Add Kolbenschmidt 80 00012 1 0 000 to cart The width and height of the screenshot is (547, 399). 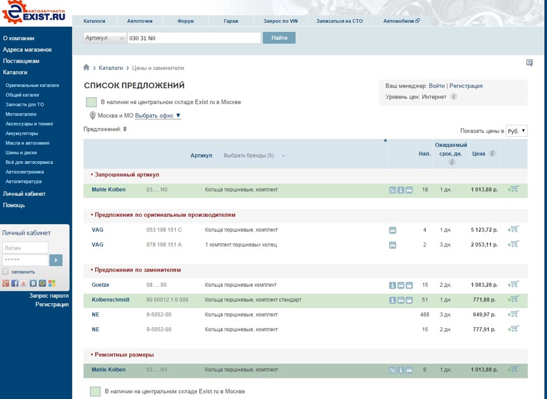pyautogui.click(x=513, y=299)
